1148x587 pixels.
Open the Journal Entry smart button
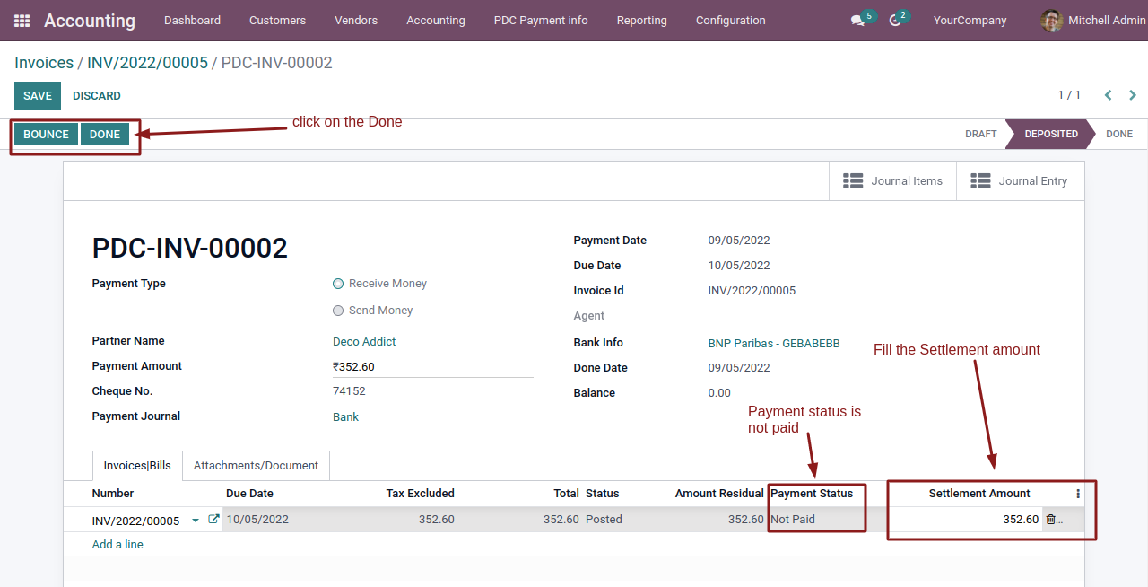[1020, 181]
